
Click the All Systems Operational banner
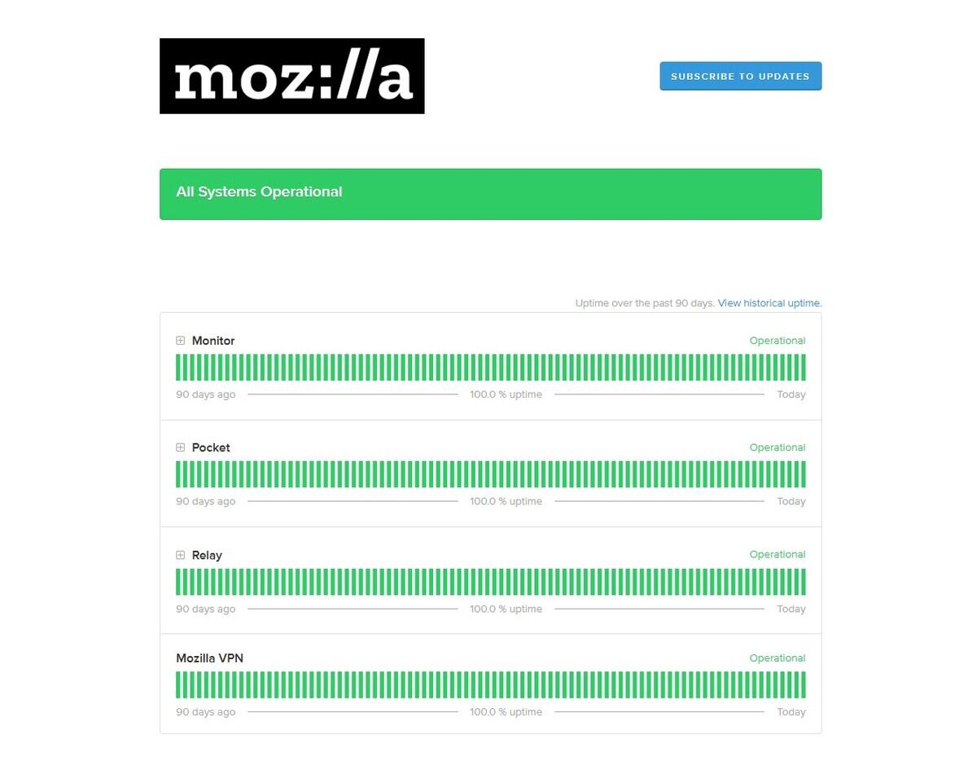tap(490, 194)
